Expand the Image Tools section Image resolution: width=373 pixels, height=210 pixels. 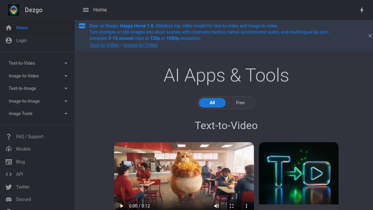[37, 114]
